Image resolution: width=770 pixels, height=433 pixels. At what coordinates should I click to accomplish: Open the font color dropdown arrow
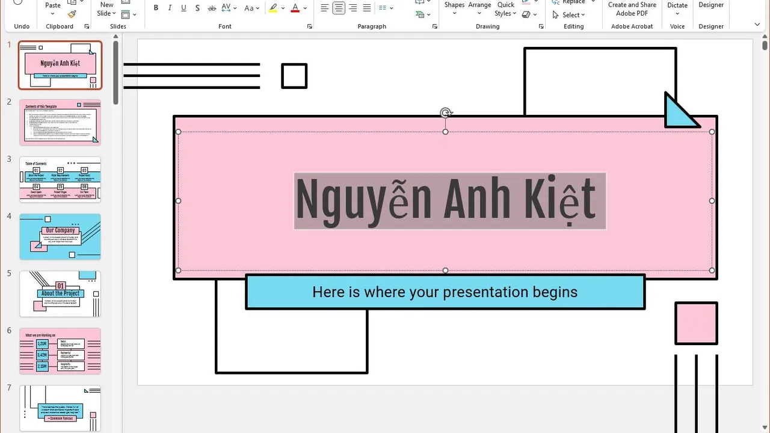(306, 8)
